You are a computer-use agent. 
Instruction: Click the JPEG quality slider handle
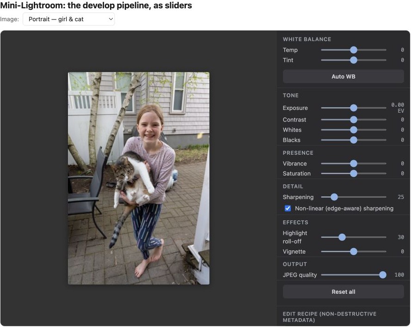383,275
